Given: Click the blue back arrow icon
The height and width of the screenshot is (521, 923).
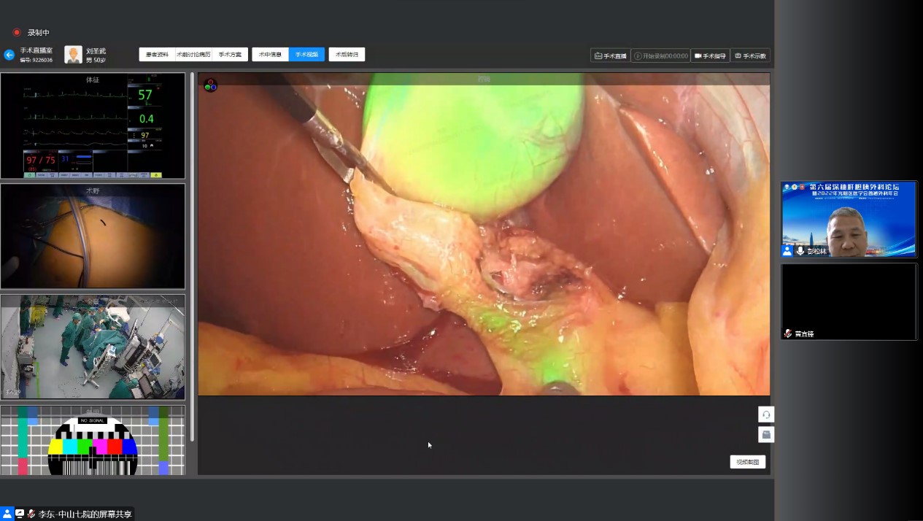Looking at the screenshot, I should point(9,55).
